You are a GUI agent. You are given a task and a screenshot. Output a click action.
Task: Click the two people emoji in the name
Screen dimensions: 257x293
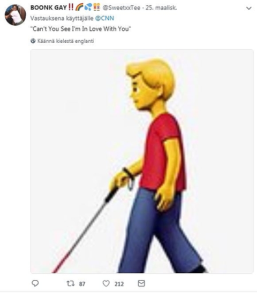96,7
